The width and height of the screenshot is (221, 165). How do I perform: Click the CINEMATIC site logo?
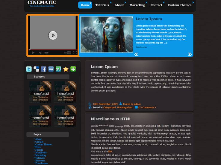coord(42,2)
